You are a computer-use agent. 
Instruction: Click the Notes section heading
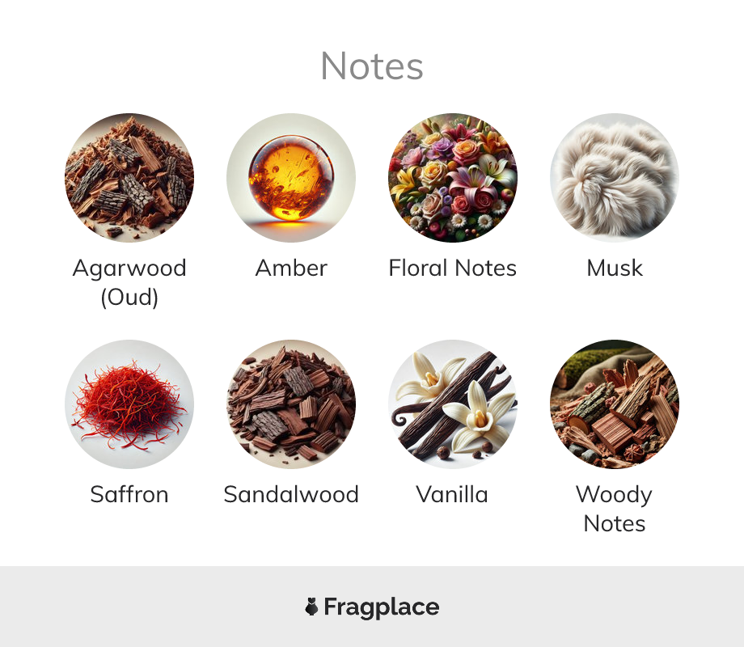(372, 66)
